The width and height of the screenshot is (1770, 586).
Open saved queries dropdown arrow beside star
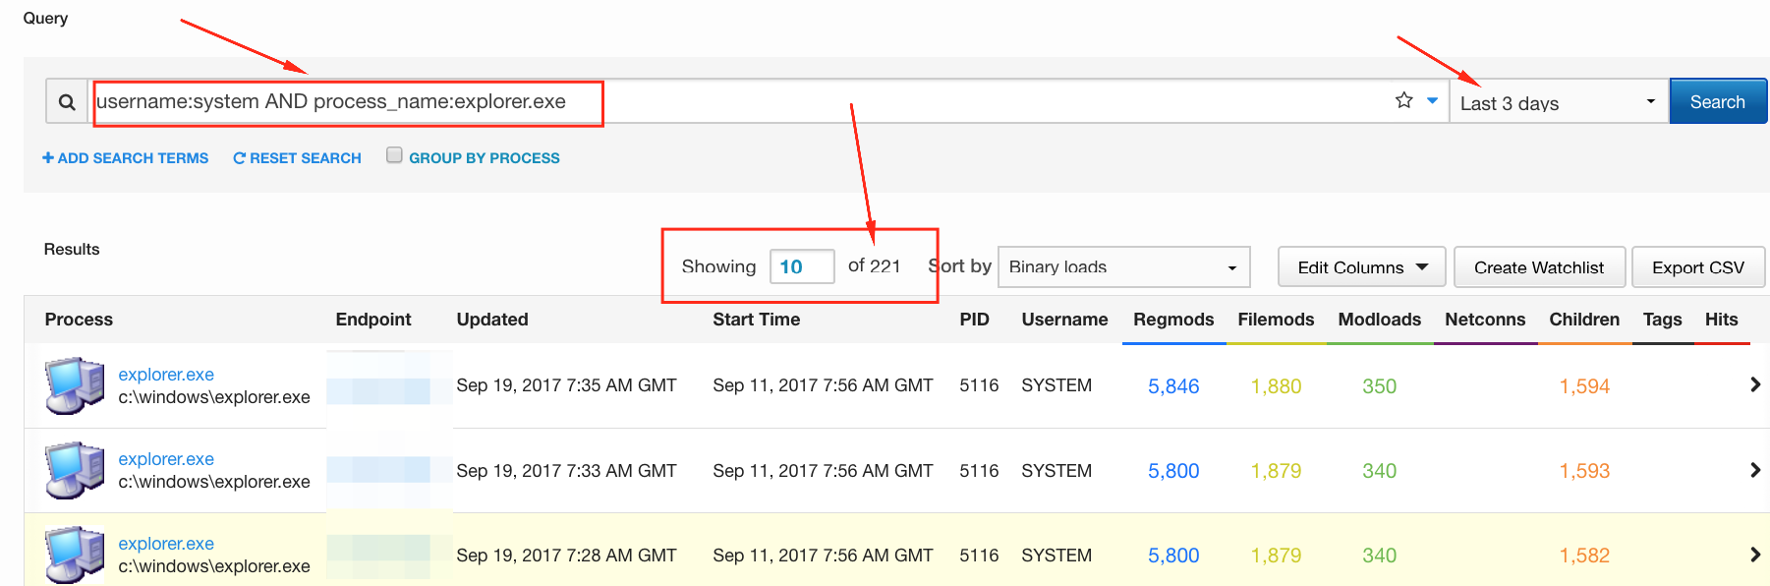[1432, 100]
